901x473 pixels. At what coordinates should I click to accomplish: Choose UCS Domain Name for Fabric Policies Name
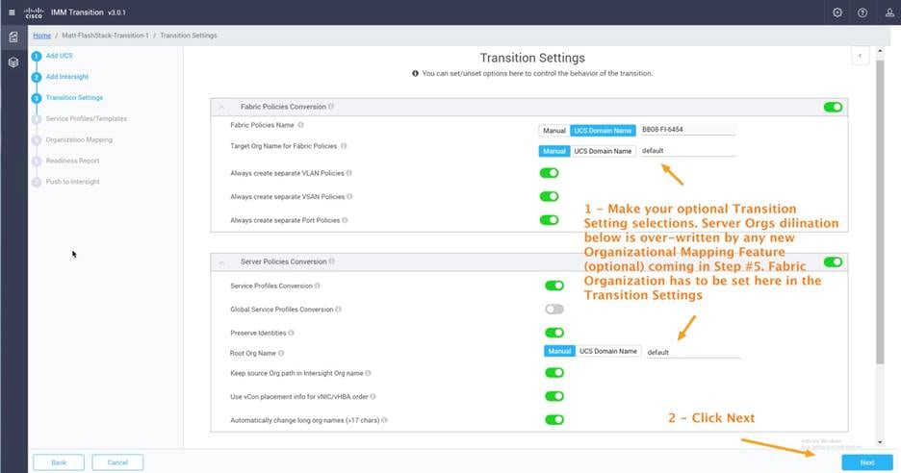pos(603,131)
